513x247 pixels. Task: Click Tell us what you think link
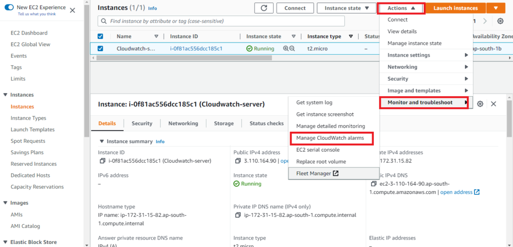point(37,14)
